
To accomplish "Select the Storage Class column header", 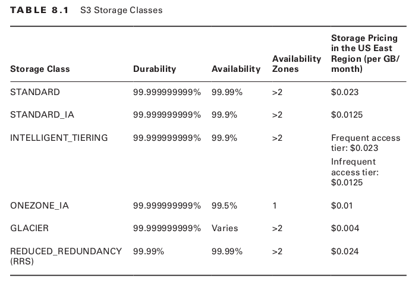I will [x=40, y=69].
